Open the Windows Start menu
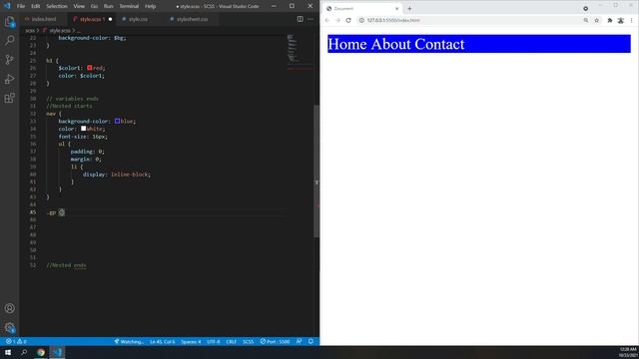The height and width of the screenshot is (359, 639). (x=8, y=352)
